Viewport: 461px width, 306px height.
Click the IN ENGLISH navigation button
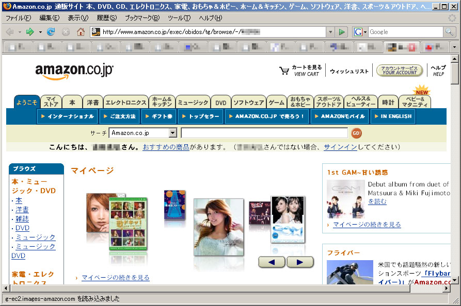392,116
